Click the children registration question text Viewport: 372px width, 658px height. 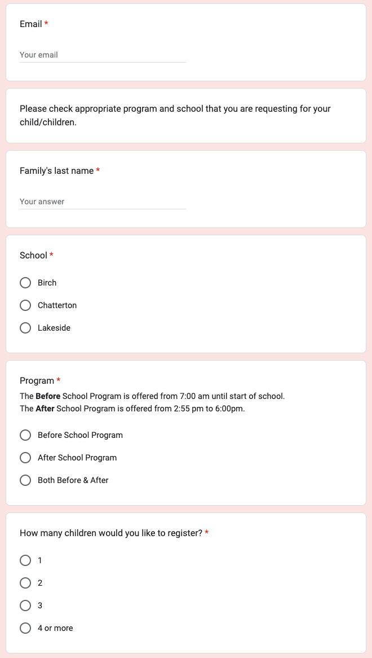point(110,533)
